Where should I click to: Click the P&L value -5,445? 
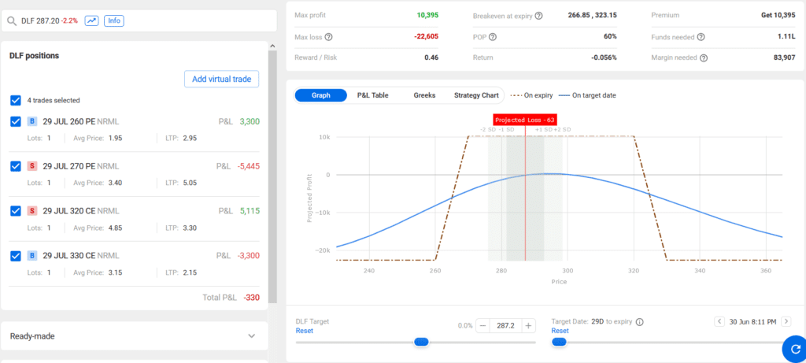(x=249, y=166)
